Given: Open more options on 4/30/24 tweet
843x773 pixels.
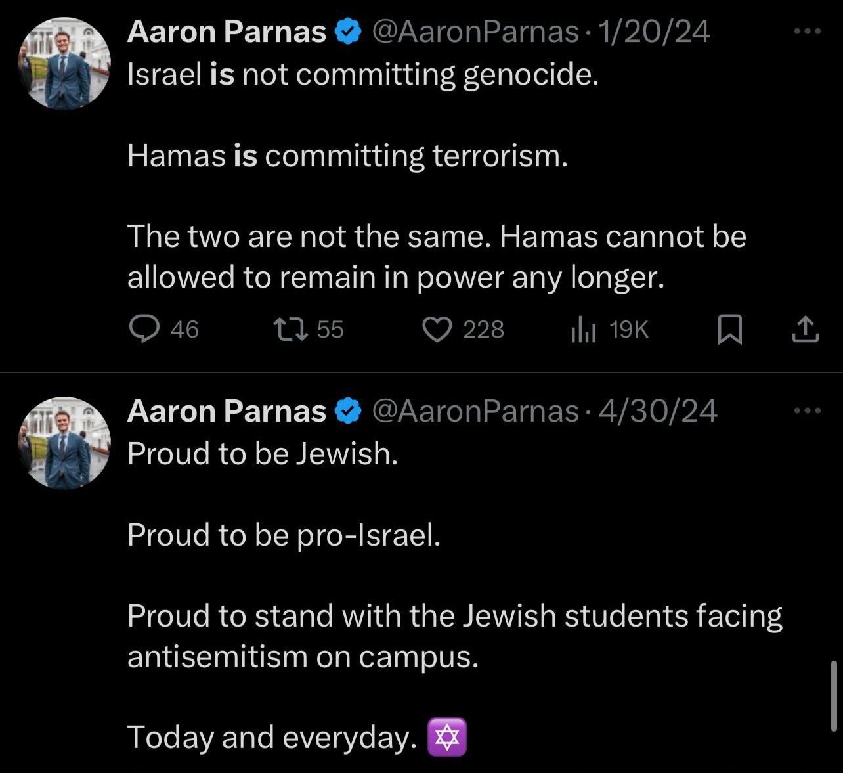Looking at the screenshot, I should (x=807, y=410).
